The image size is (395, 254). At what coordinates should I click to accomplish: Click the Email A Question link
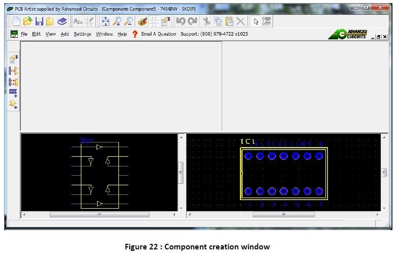click(x=159, y=34)
